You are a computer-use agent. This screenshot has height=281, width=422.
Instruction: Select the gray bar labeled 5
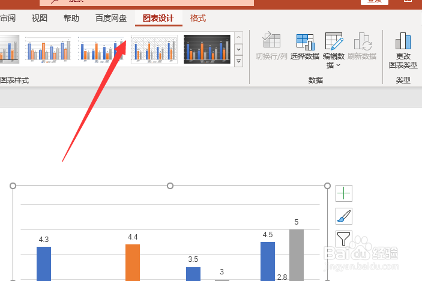coord(297,255)
